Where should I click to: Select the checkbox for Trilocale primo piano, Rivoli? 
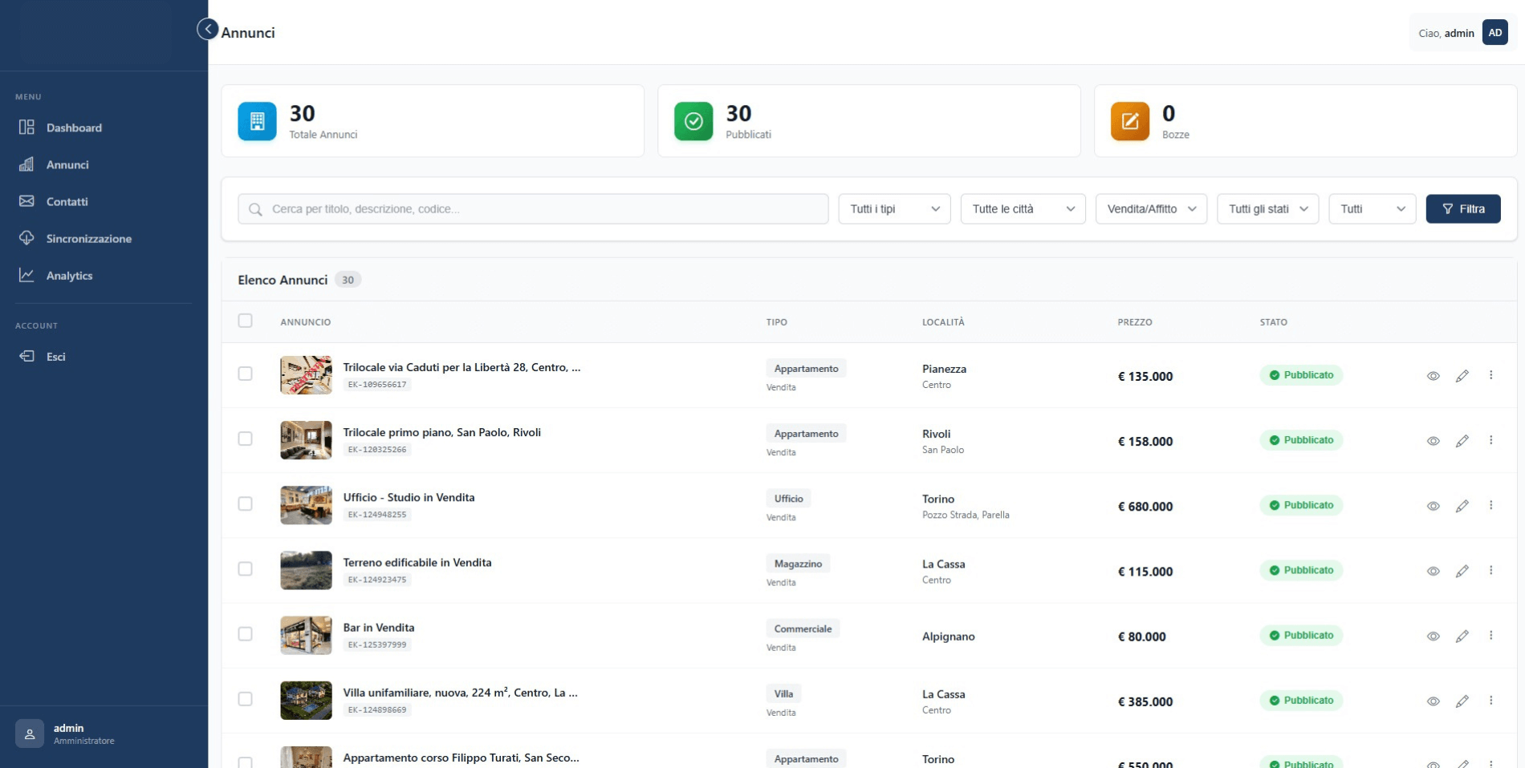point(246,439)
